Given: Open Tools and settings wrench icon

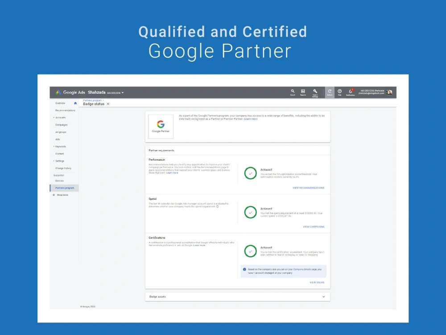Looking at the screenshot, I should coord(315,92).
